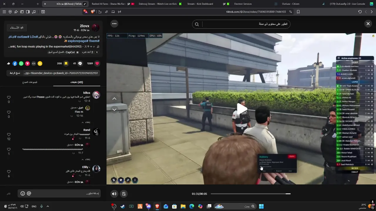Like the 'Five m' reply
Viewport: 376px width, 211px height.
coord(9,112)
